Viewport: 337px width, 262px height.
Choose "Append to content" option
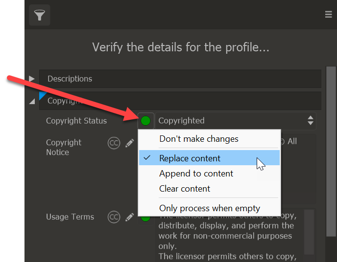[209, 173]
